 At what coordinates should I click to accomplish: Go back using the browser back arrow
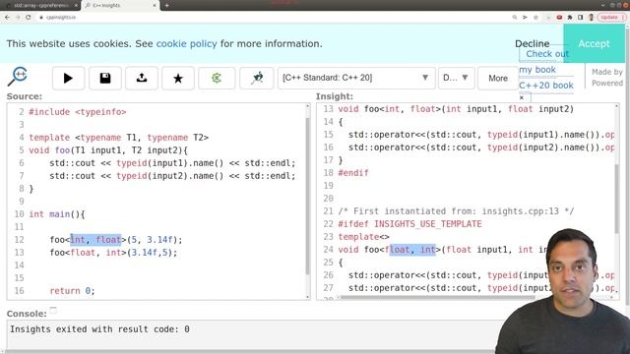[7, 18]
